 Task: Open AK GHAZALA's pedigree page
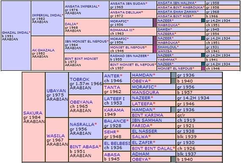(x=43, y=50)
